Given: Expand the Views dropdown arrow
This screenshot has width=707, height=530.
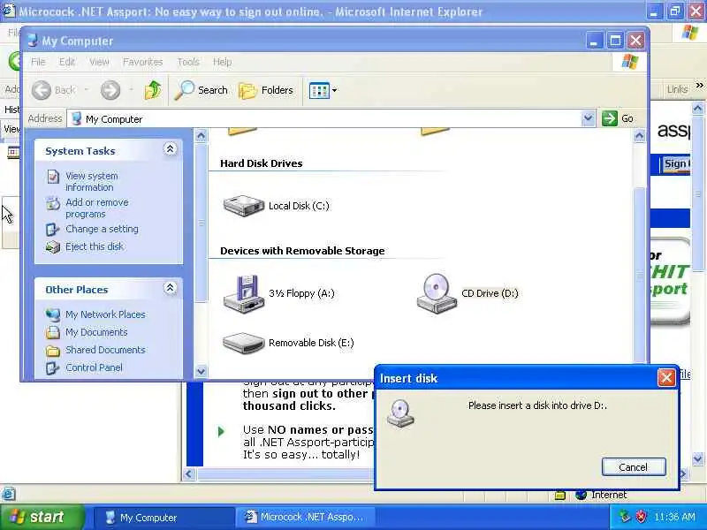Looking at the screenshot, I should (x=335, y=90).
